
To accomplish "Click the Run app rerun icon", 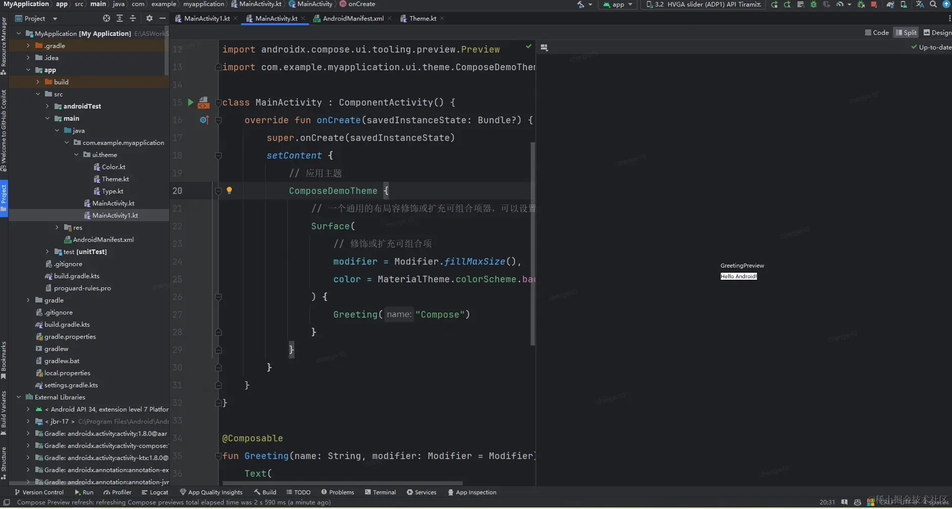I will tap(774, 5).
